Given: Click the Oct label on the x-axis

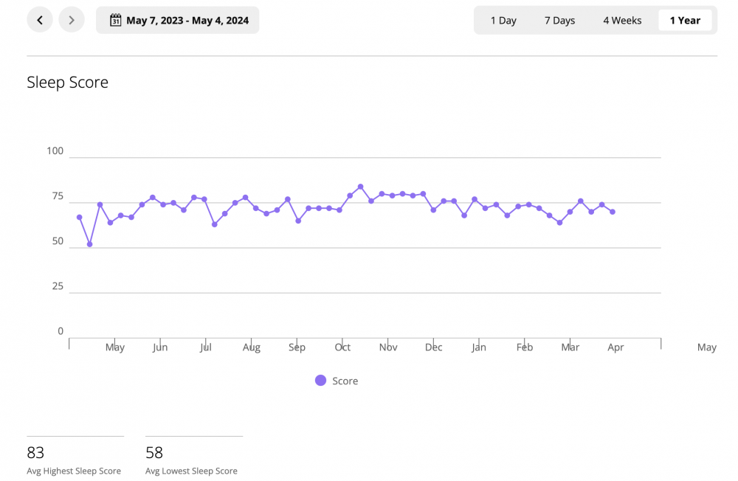Looking at the screenshot, I should pos(342,347).
